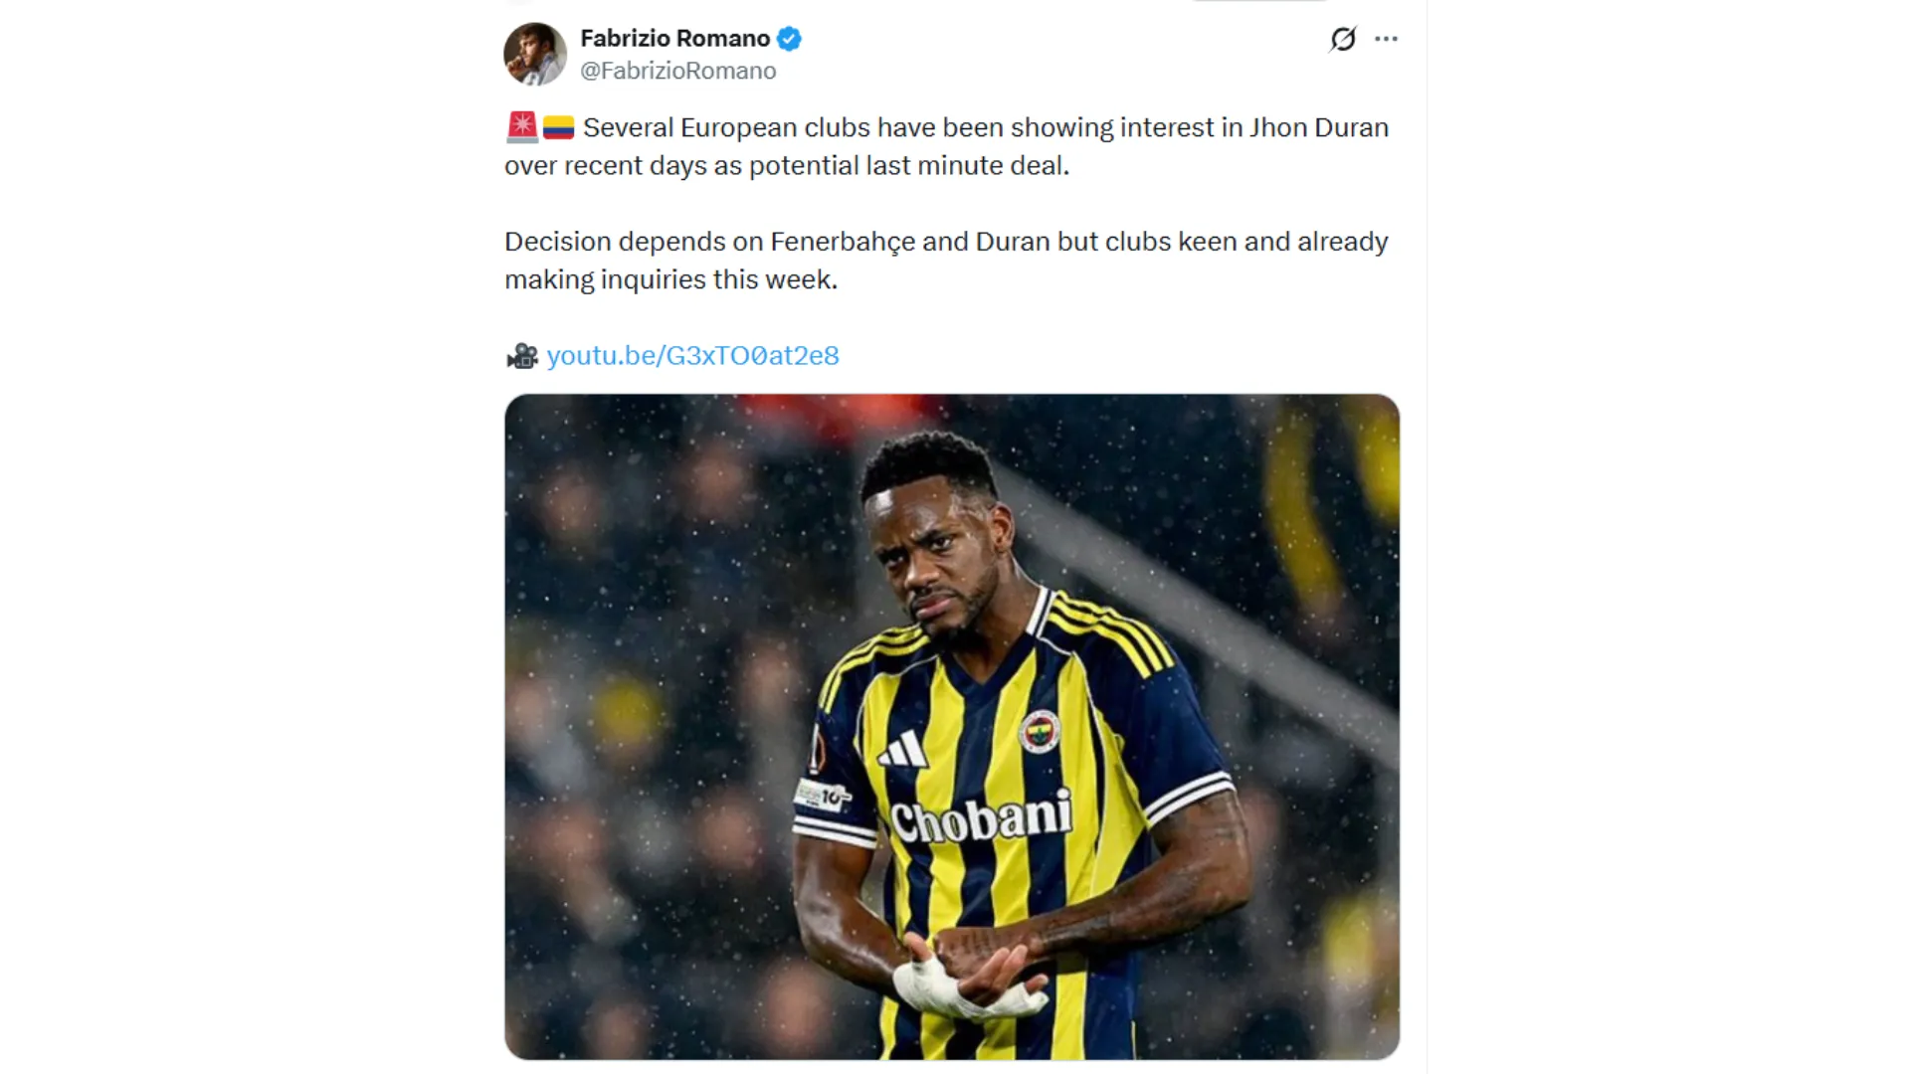
Task: Click the Colombian flag emoji
Action: pyautogui.click(x=558, y=127)
